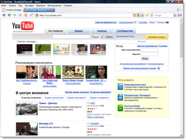
Task: Open Foreign Body - 01 thumbnail
Action: (96, 72)
